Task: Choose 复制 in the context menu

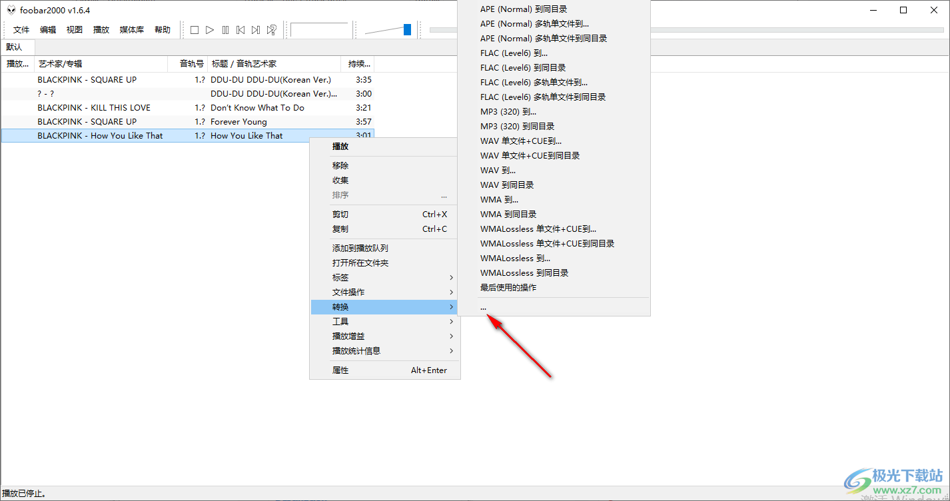Action: pyautogui.click(x=385, y=229)
